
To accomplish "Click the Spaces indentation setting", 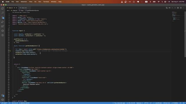I will tap(139, 103).
